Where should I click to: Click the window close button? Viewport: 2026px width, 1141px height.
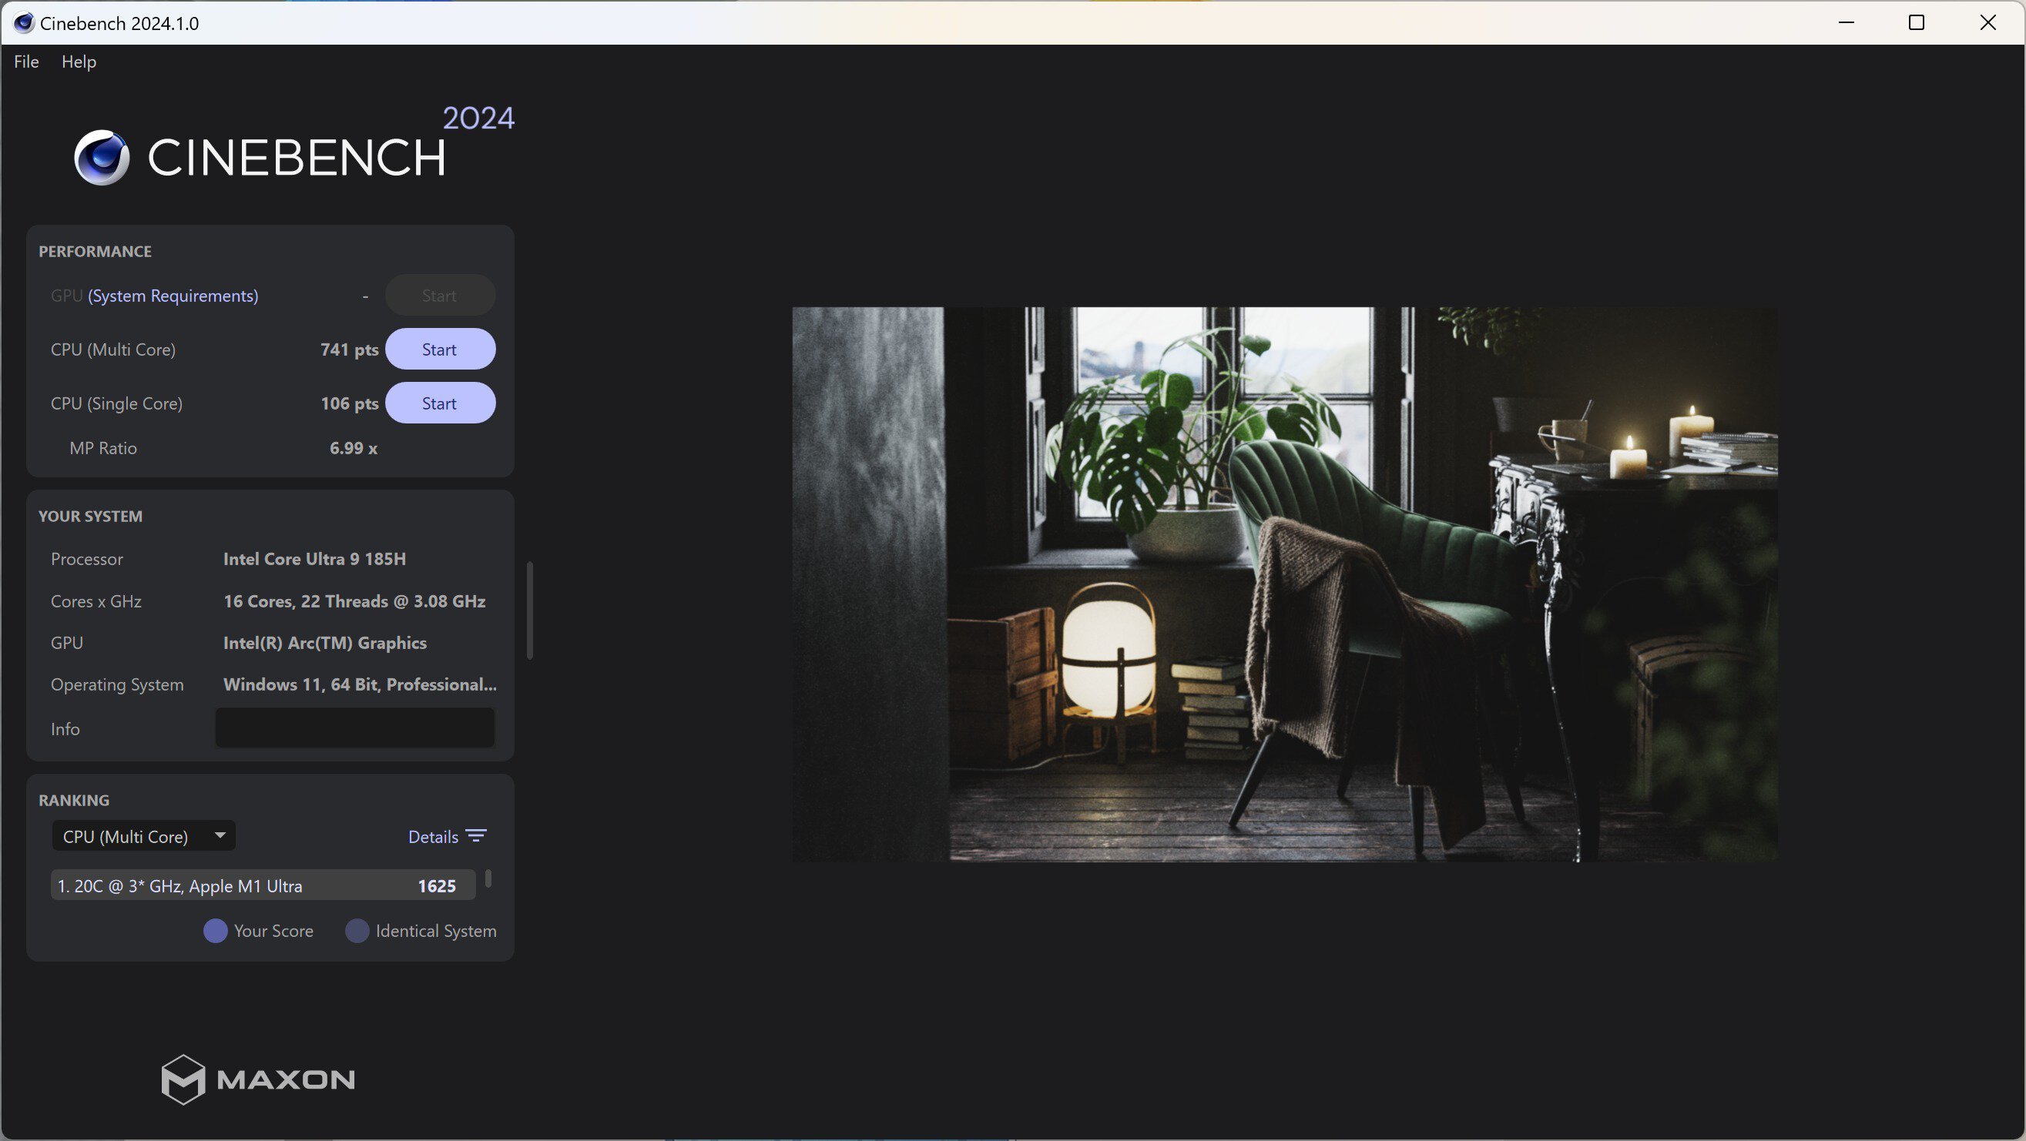(1990, 22)
